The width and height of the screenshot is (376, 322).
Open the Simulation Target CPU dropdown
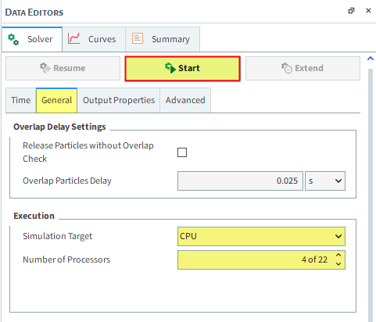[261, 236]
